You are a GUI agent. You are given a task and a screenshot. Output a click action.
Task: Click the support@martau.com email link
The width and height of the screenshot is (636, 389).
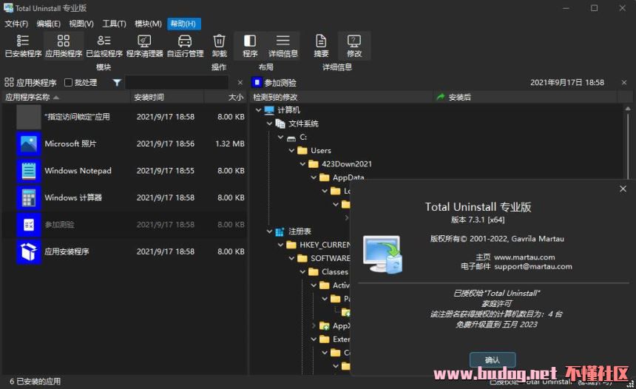533,266
